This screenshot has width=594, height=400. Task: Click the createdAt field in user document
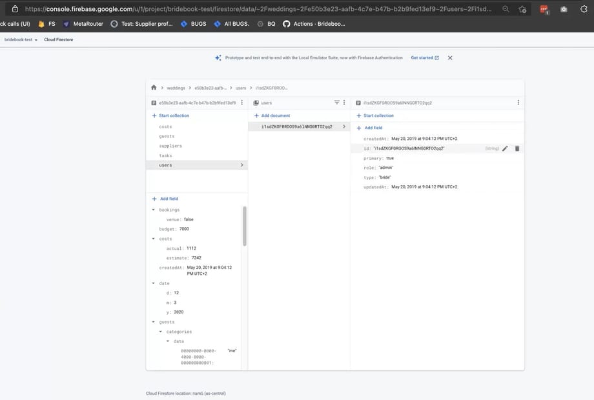pos(410,139)
